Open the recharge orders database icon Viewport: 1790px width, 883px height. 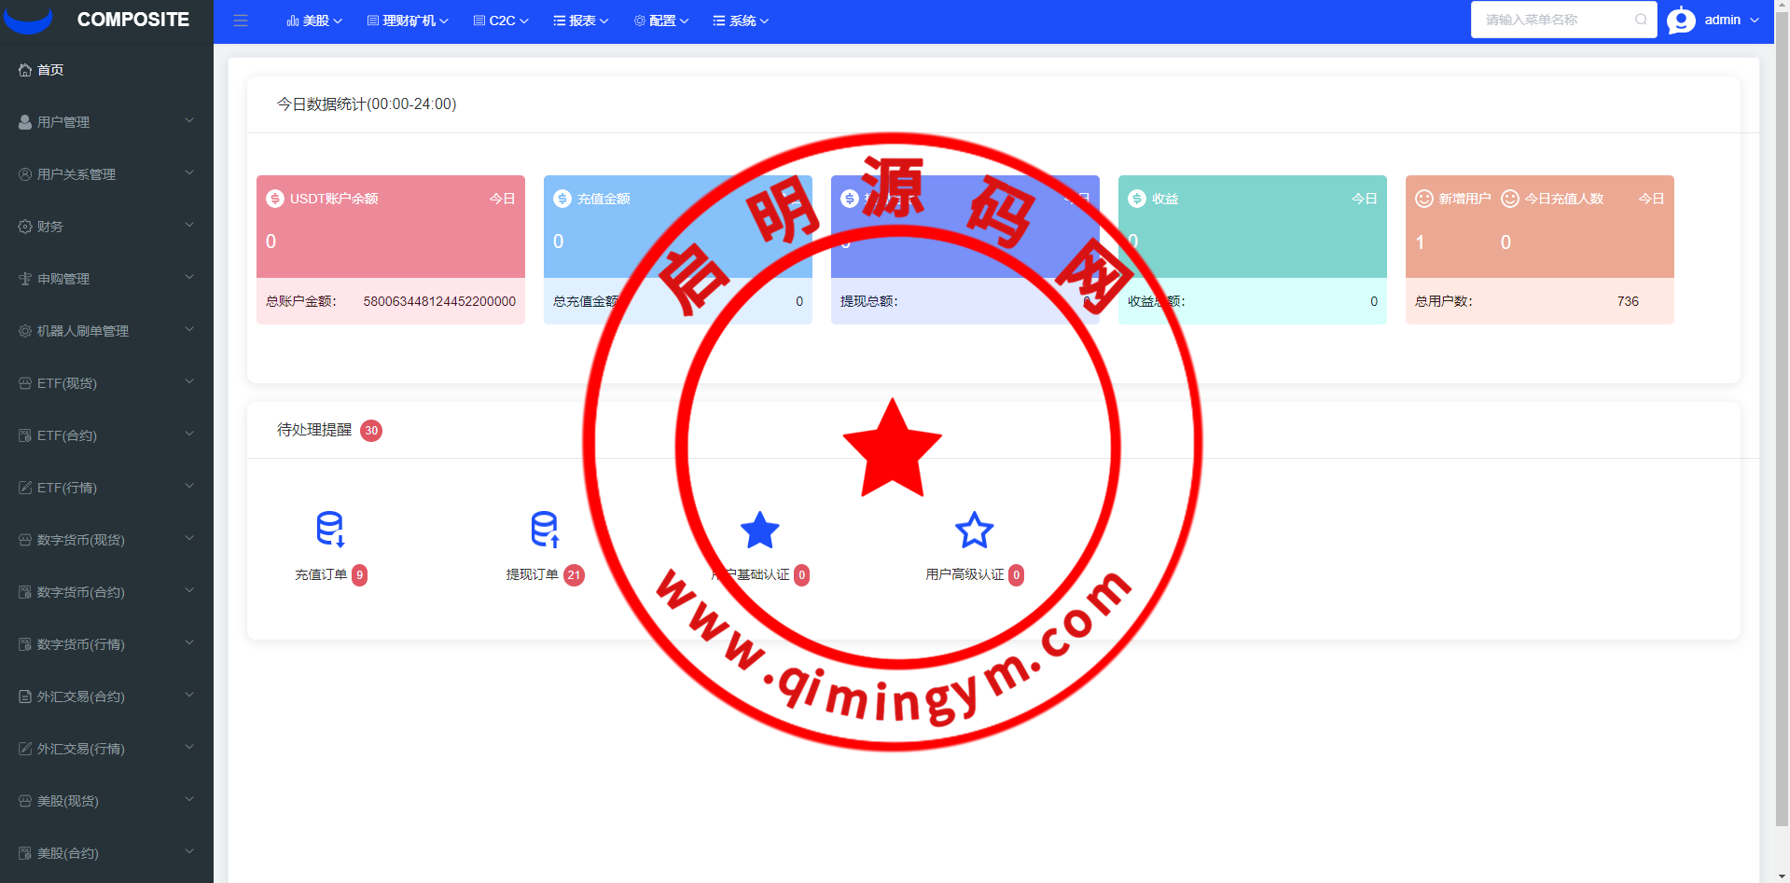point(330,529)
